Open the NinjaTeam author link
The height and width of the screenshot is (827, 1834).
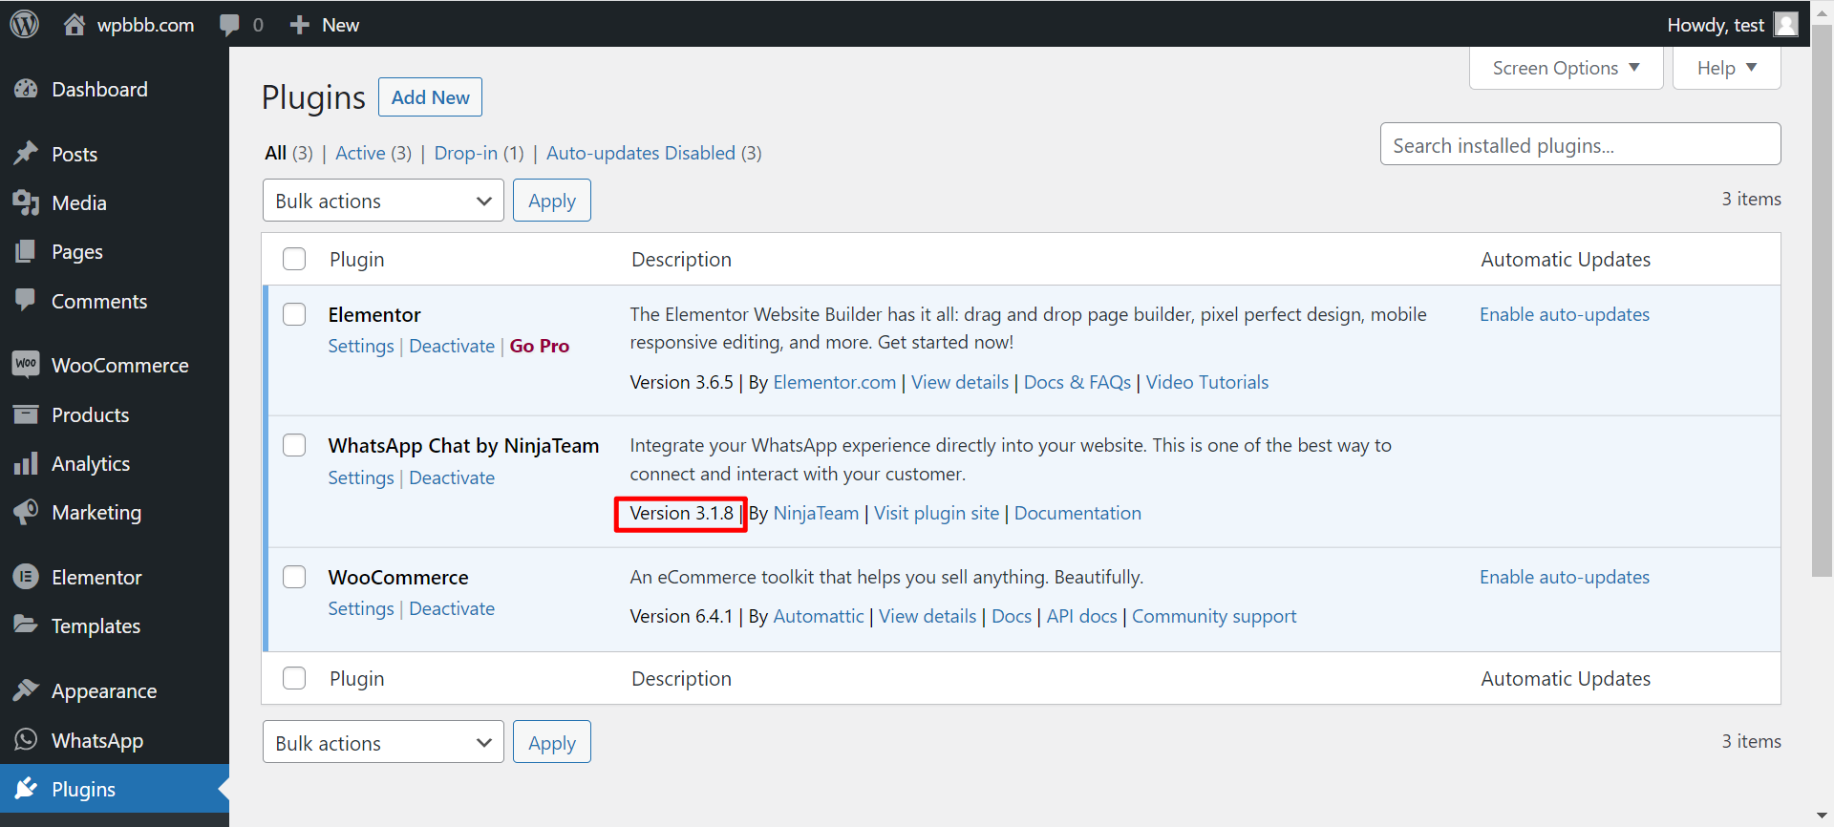(x=816, y=513)
